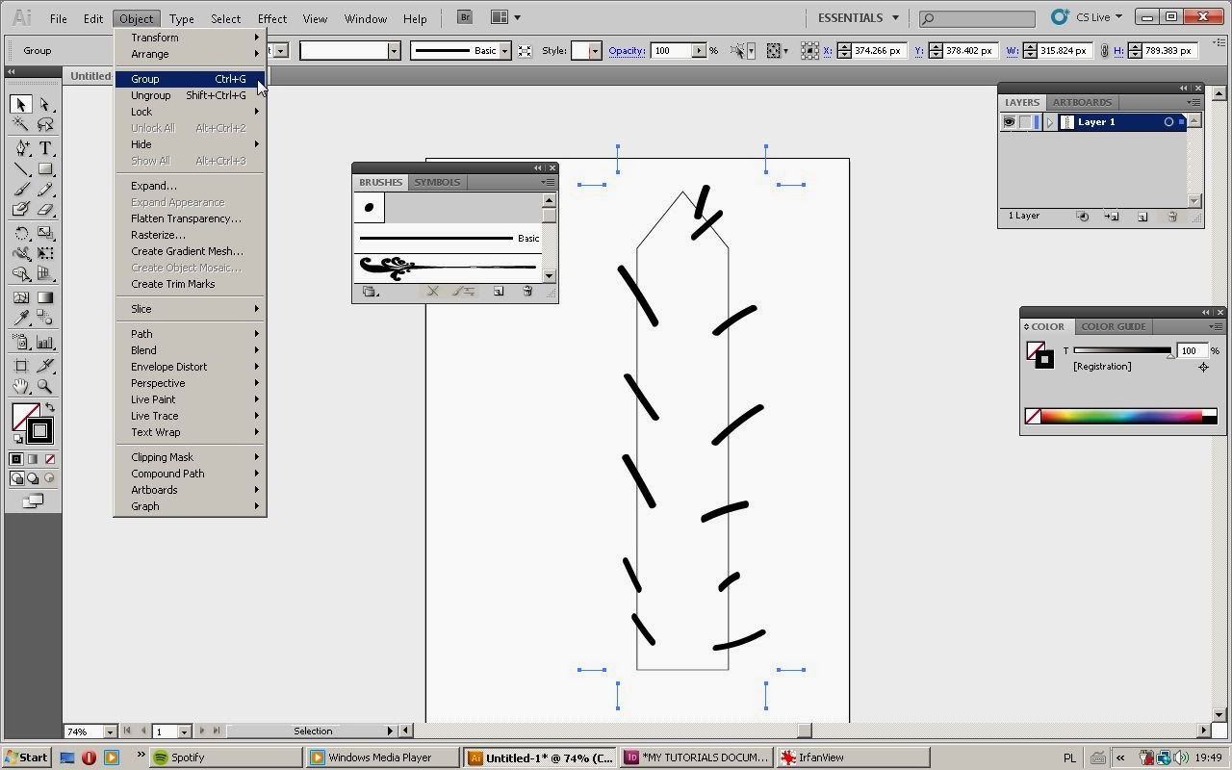This screenshot has width=1232, height=770.
Task: Open brush definition Basic dropdown
Action: coord(504,51)
